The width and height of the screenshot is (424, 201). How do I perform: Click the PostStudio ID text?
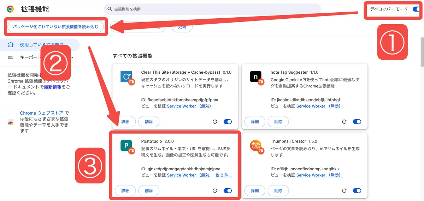181,169
